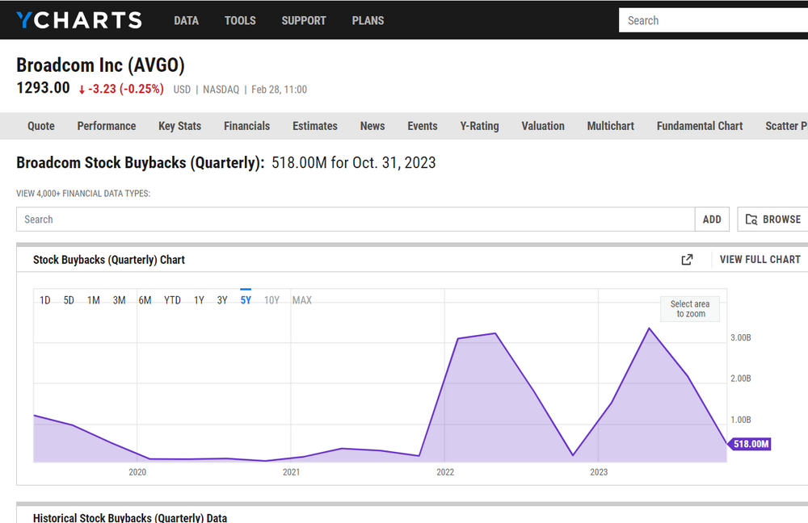Go to the Valuation tab
This screenshot has height=523, width=808.
pos(543,126)
